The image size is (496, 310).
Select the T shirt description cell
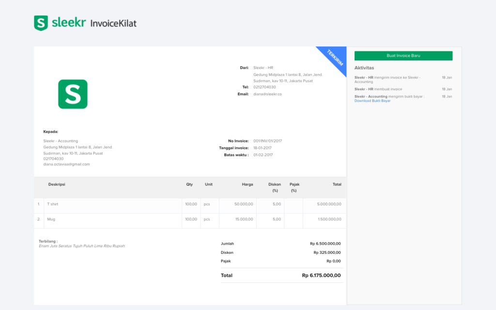coord(53,204)
